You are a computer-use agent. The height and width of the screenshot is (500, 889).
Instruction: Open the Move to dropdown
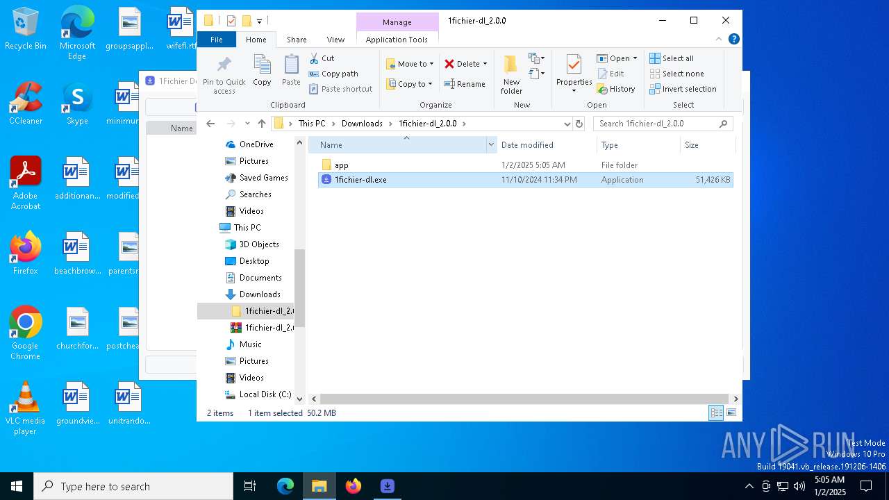pyautogui.click(x=410, y=64)
